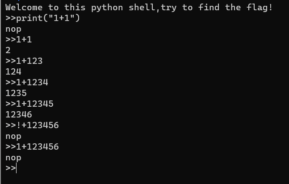Click the final nop above the empty prompt
The height and width of the screenshot is (184, 289).
click(x=13, y=158)
